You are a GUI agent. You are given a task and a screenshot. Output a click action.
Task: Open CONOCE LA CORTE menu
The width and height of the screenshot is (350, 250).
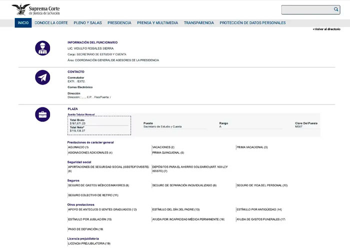tap(51, 23)
